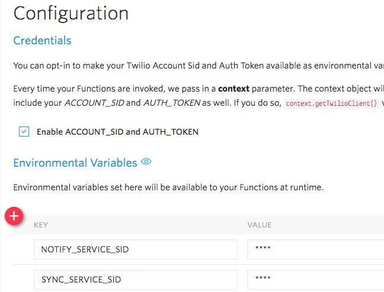Click the KEY column header
The height and width of the screenshot is (292, 384).
click(x=41, y=225)
